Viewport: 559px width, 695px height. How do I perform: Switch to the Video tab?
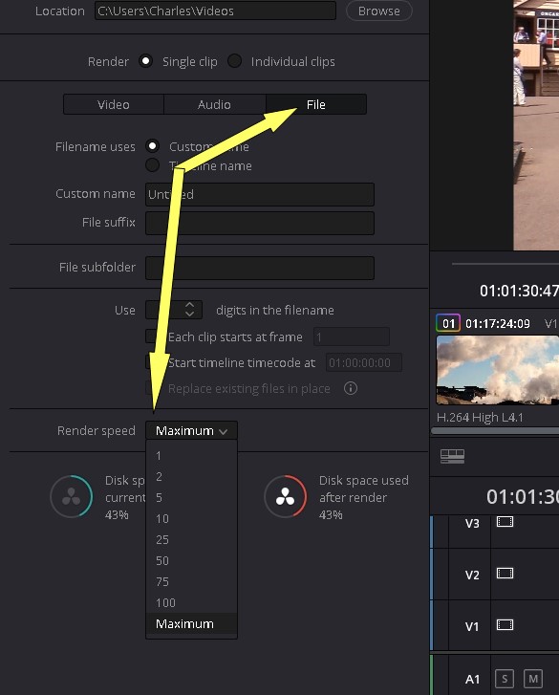click(114, 104)
